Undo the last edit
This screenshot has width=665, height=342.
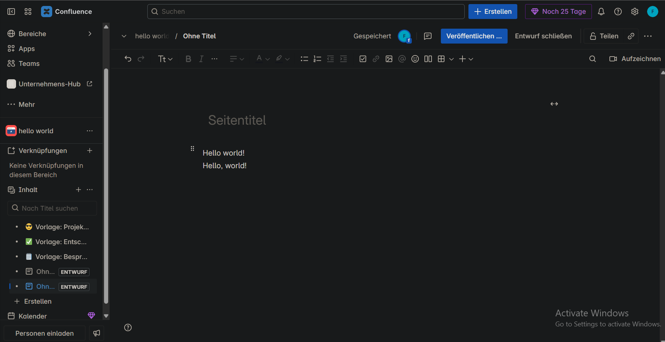[128, 58]
